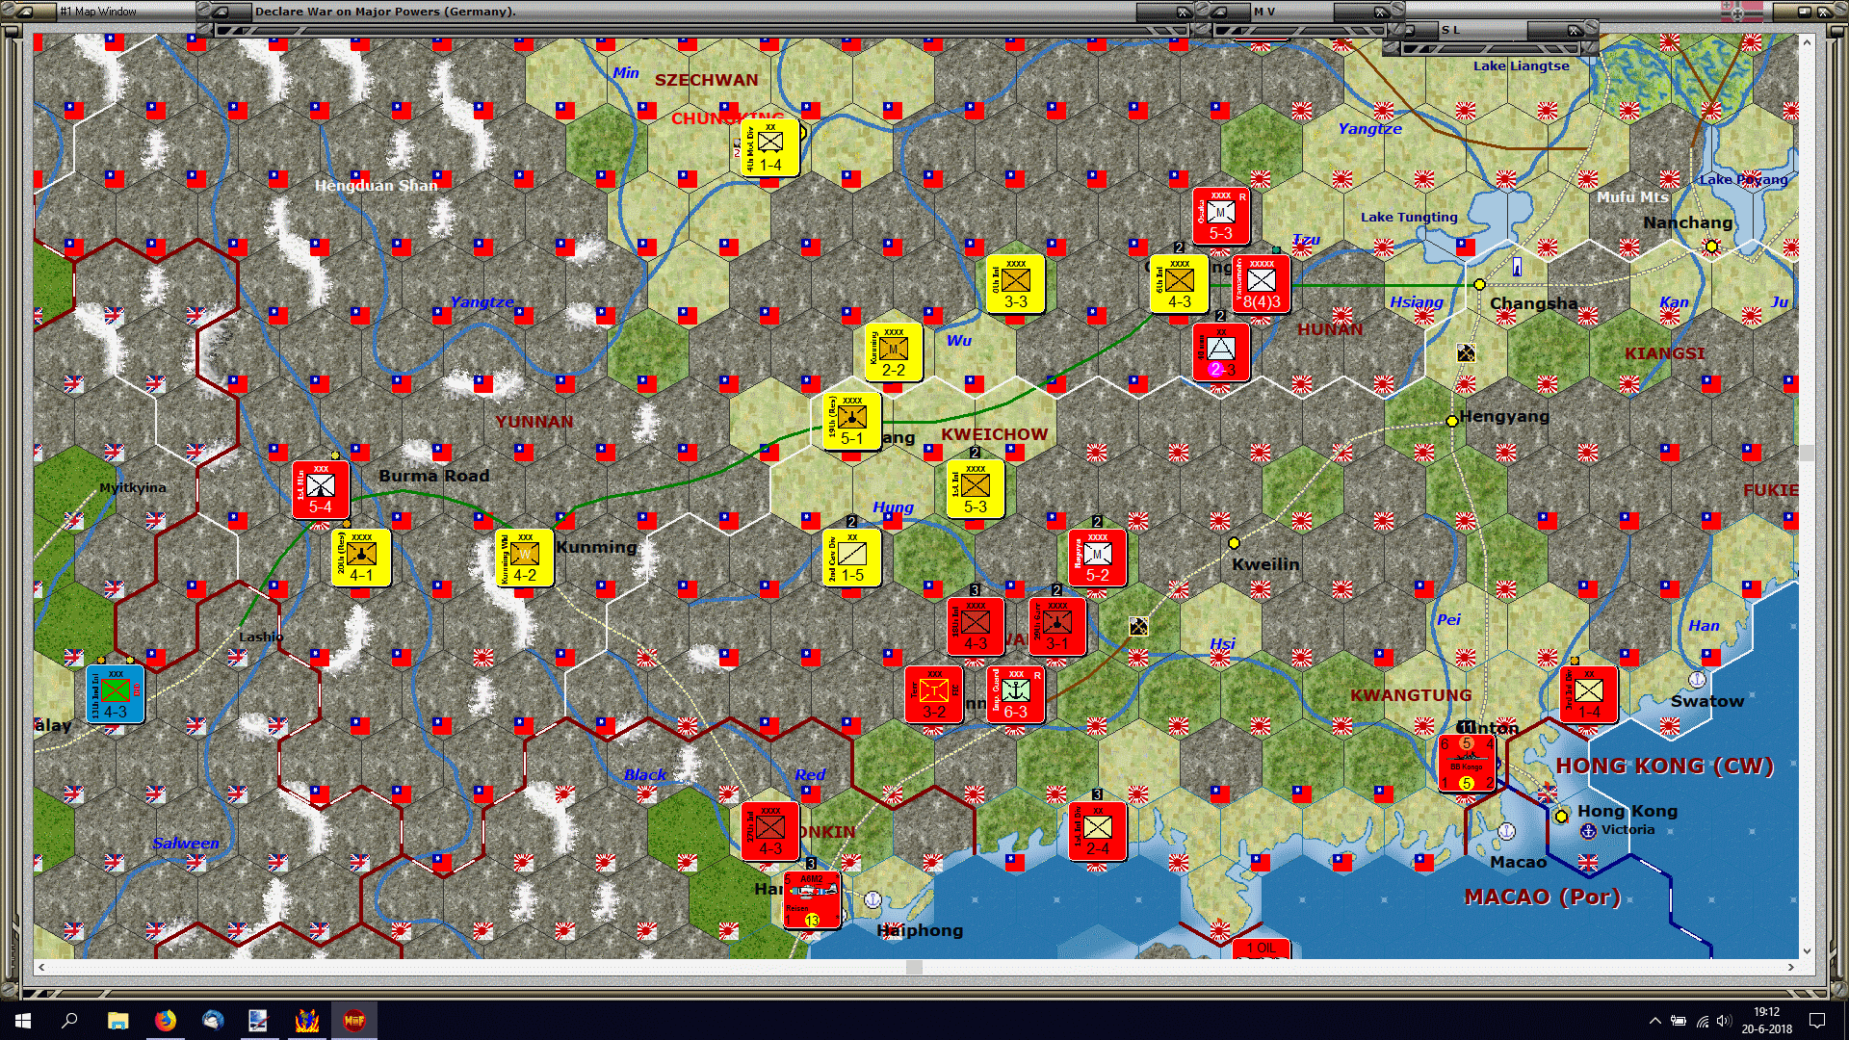This screenshot has width=1849, height=1040.
Task: Select the naval unit at Canton
Action: click(1466, 763)
